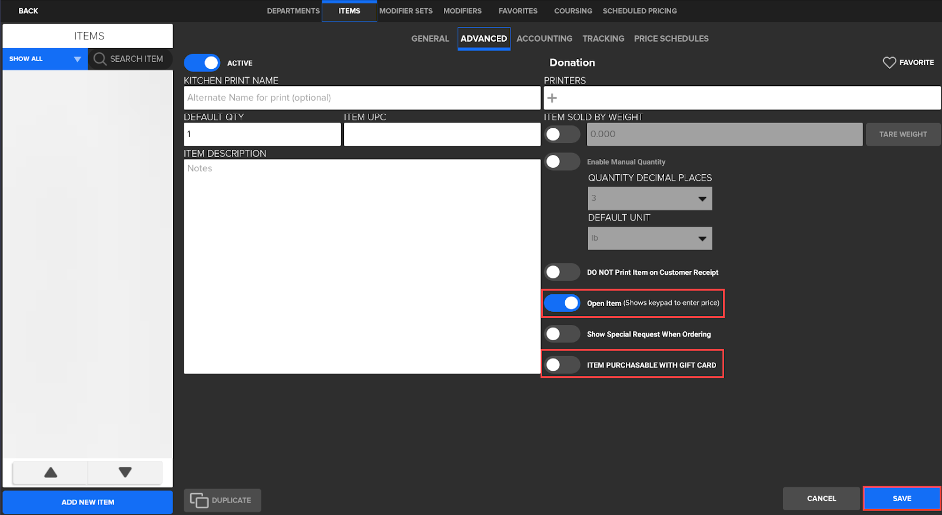Click the Duplicate item button
Screen dimensions: 942x515
coord(222,500)
